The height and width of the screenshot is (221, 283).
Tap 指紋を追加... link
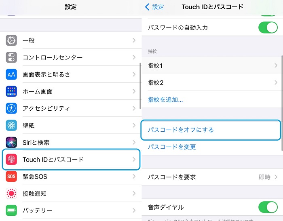click(x=165, y=99)
